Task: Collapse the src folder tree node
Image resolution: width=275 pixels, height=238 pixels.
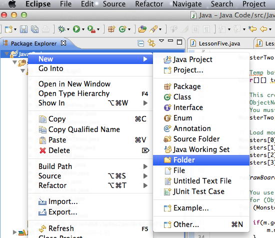Action: click(15, 62)
